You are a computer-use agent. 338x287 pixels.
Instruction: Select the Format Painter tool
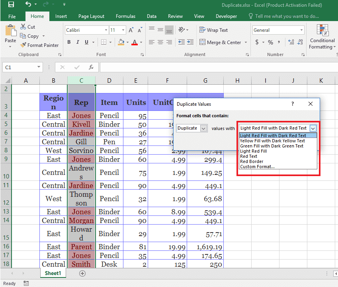coord(39,45)
